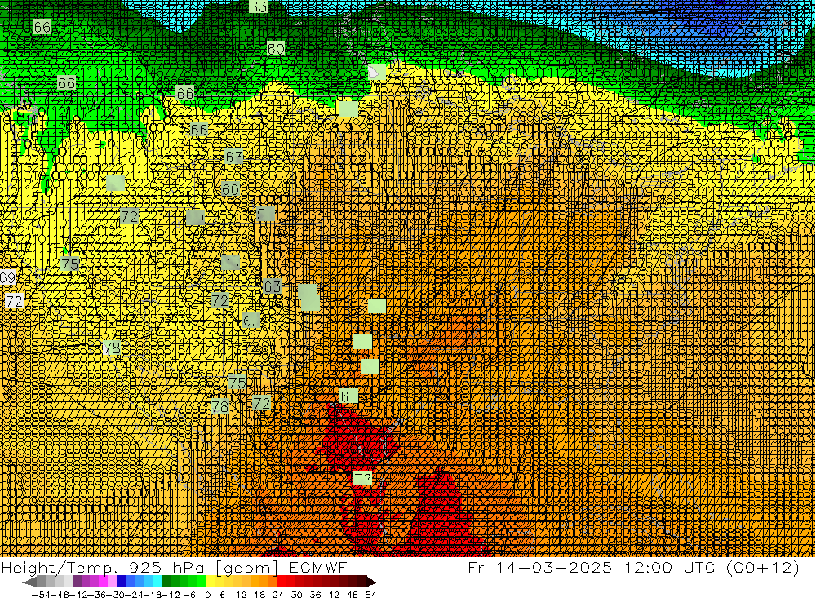Click the forecast date 'Fr 14-03-2025 12:00 UTC (00+12)'

click(x=633, y=568)
